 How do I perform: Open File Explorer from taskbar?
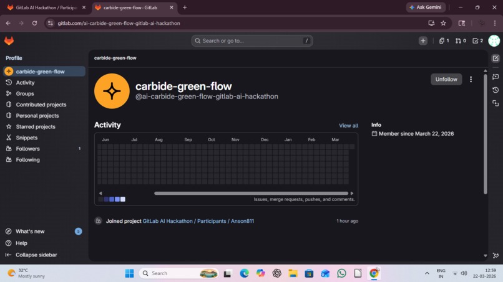click(x=293, y=273)
